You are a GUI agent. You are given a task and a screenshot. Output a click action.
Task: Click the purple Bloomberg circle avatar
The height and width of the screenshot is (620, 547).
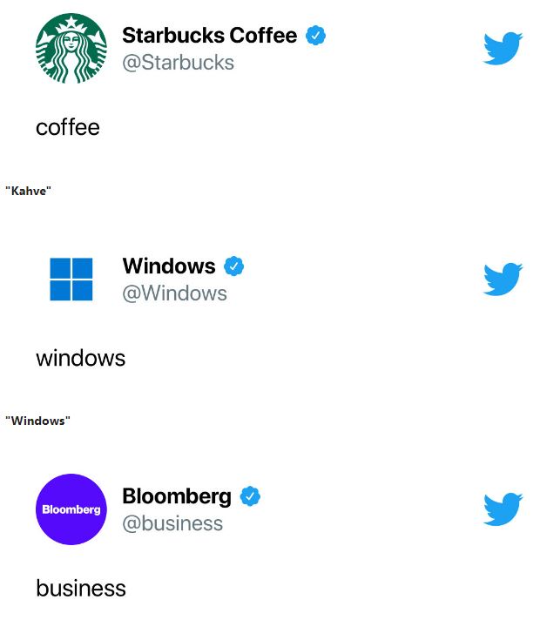71,509
